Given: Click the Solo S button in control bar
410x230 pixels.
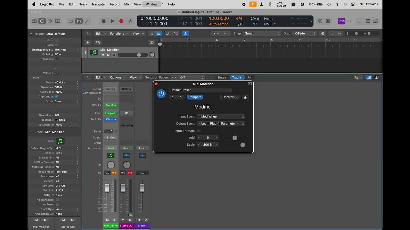Looking at the screenshot, I should tap(328, 21).
